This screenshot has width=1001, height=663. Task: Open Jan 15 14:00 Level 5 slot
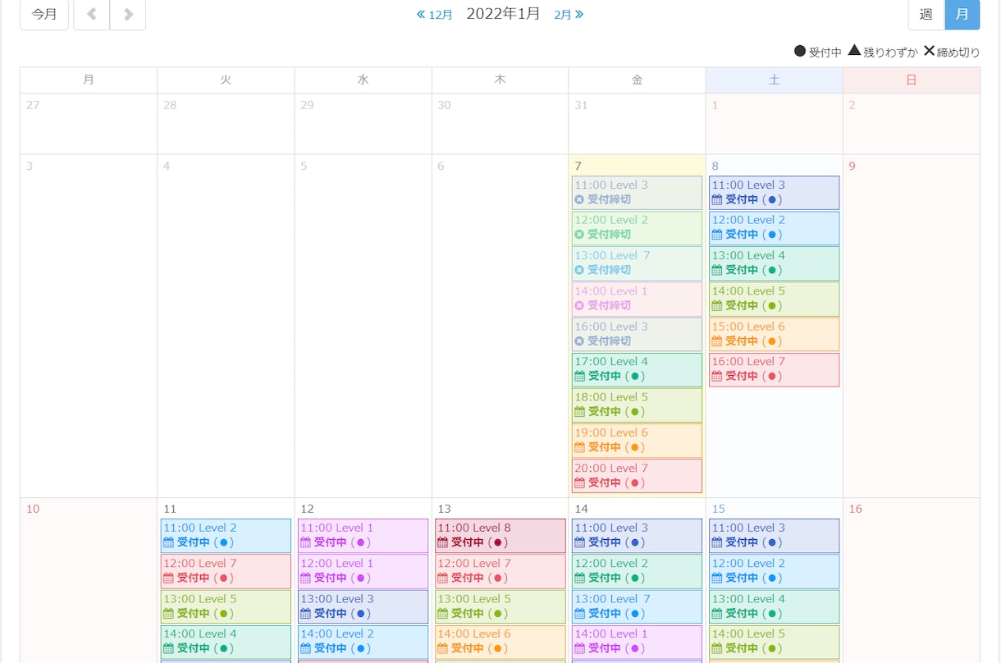pos(774,642)
